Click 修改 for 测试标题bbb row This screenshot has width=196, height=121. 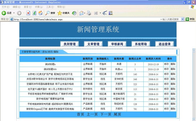[x=166, y=69]
